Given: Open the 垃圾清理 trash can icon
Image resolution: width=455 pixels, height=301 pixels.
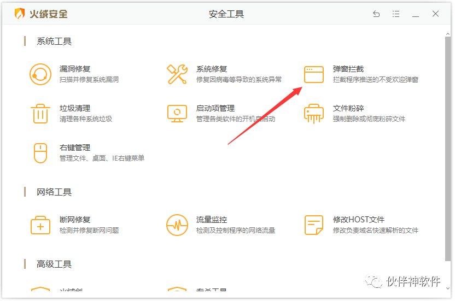Looking at the screenshot, I should tap(40, 114).
